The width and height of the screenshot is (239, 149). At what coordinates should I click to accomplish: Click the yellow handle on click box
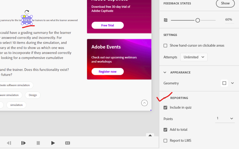[x=24, y=16]
